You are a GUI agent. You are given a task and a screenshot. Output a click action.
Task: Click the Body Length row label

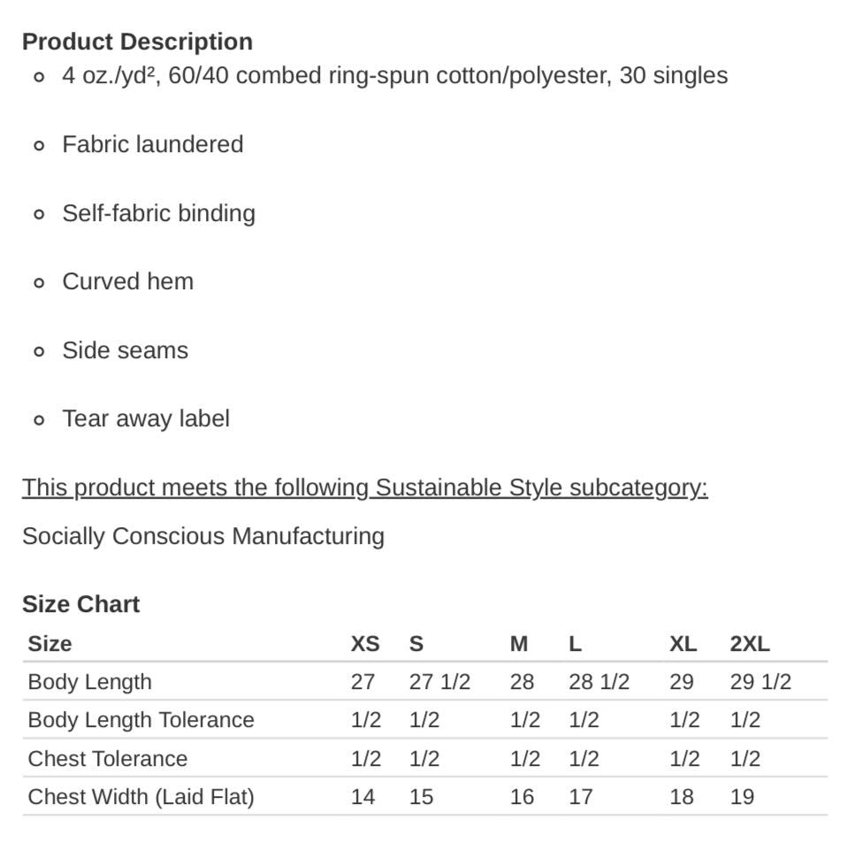pos(89,682)
